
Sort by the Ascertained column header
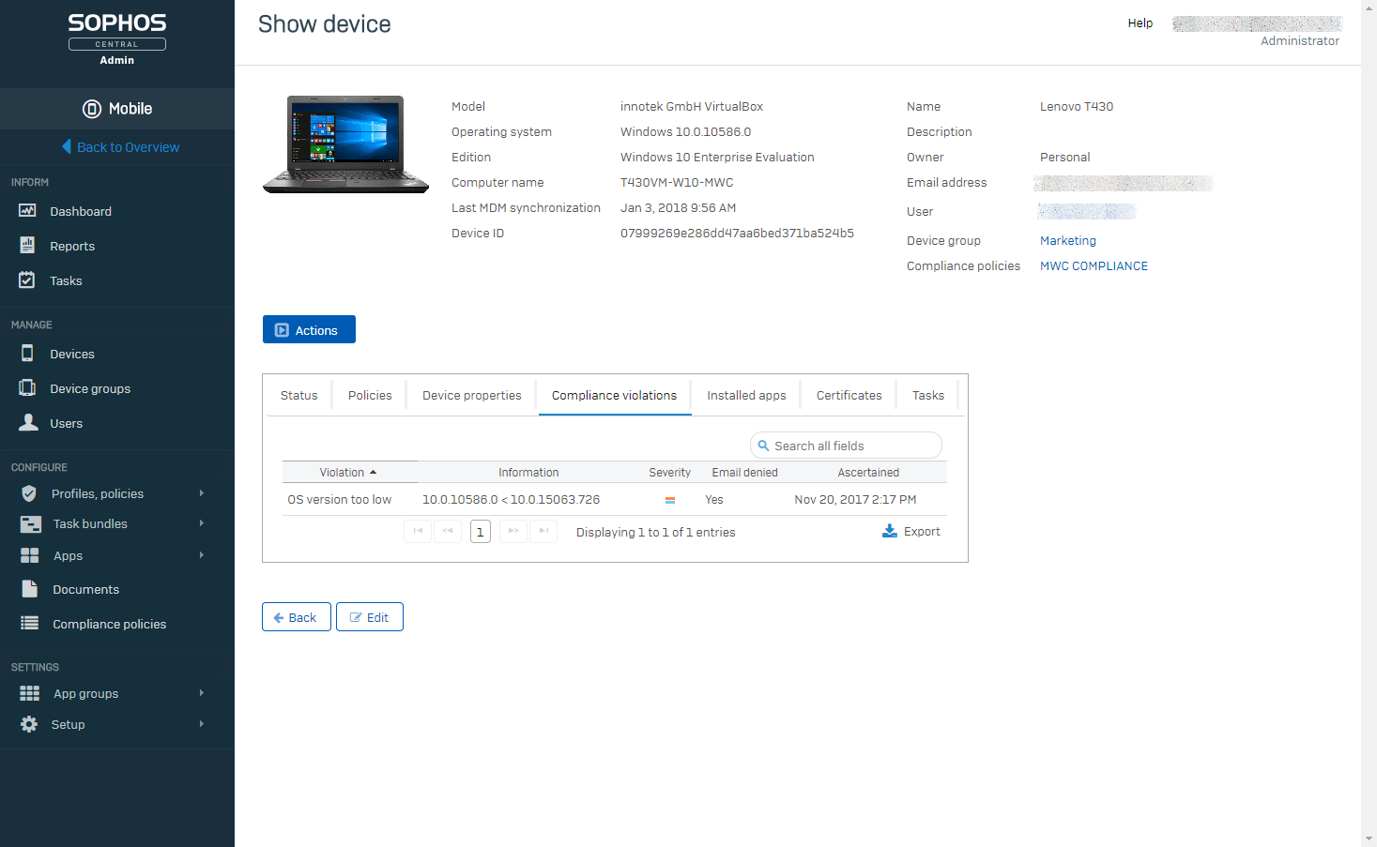coord(868,472)
